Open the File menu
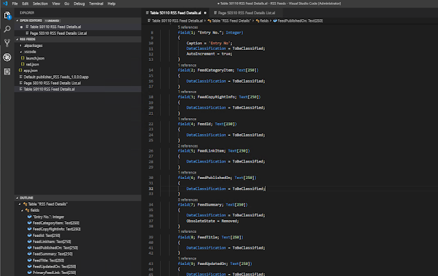Viewport: 438px width, 276px height. coord(15,3)
